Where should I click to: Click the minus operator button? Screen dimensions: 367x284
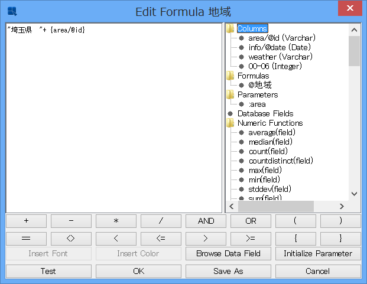[71, 221]
